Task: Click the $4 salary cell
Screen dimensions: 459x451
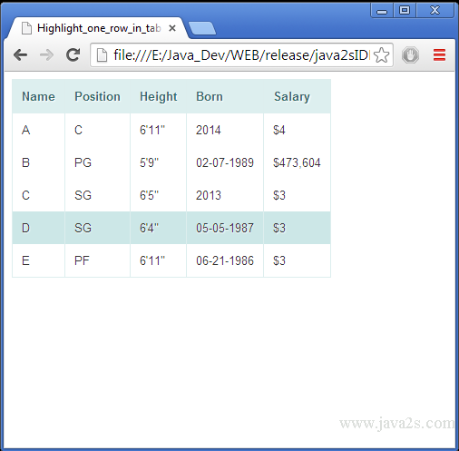Action: coord(297,130)
